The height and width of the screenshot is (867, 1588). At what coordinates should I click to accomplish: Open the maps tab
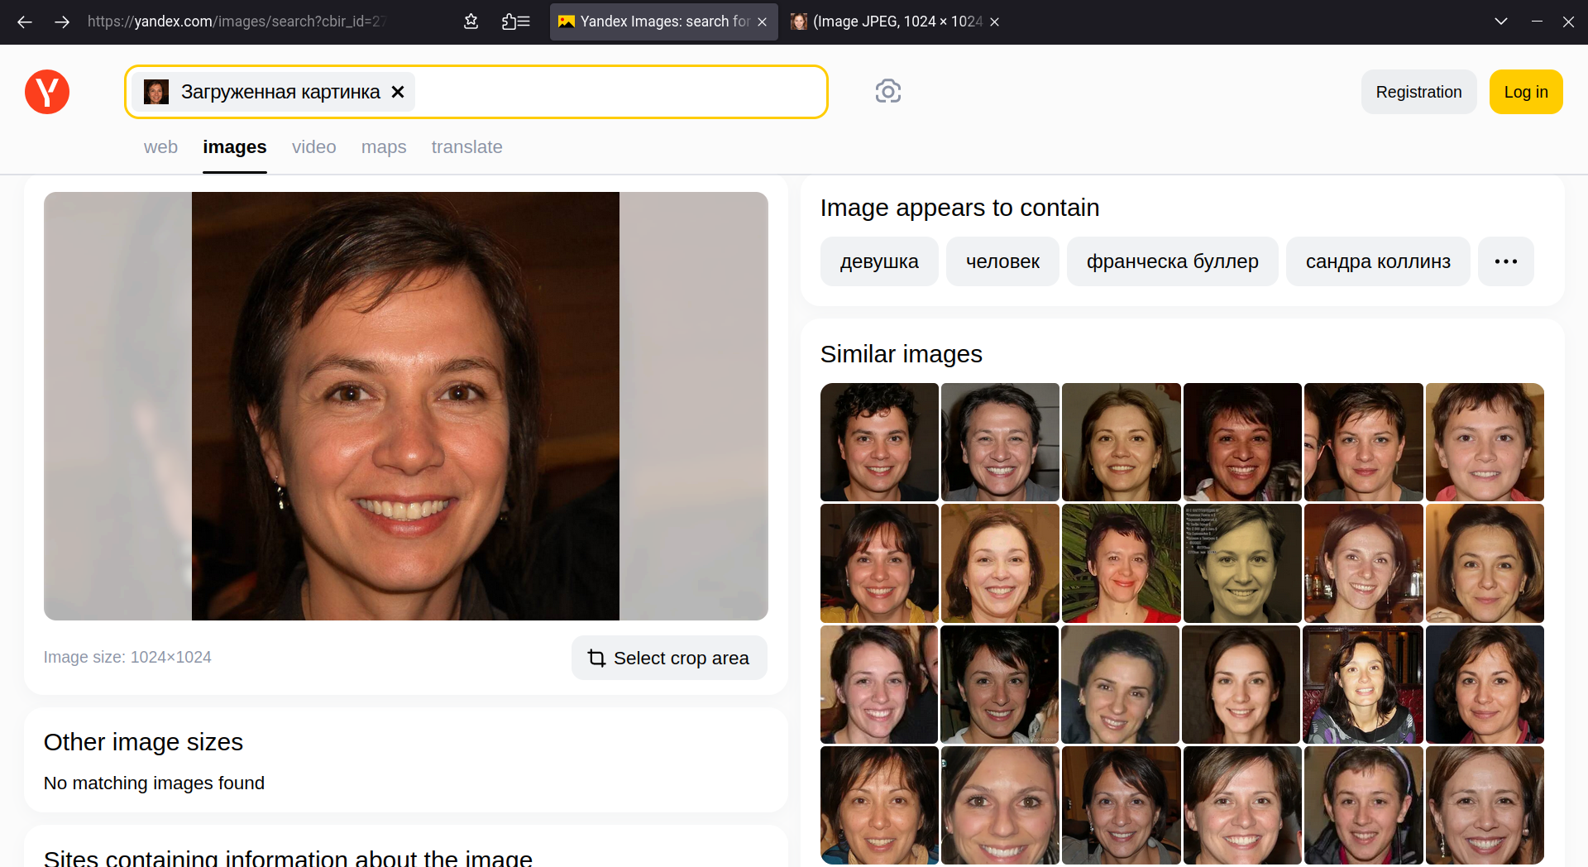384,147
